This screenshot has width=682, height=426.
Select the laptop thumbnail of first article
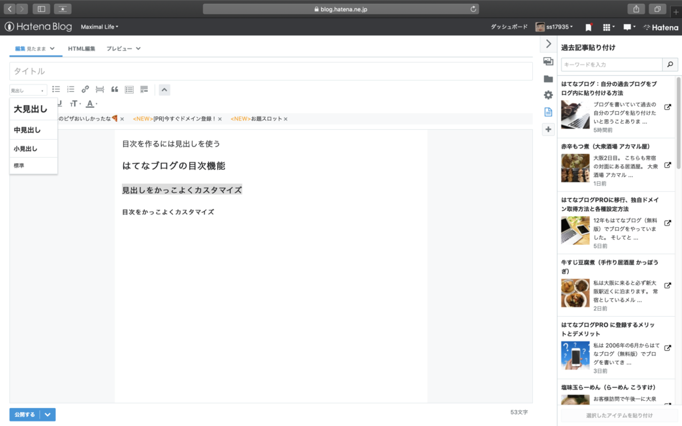click(x=575, y=114)
